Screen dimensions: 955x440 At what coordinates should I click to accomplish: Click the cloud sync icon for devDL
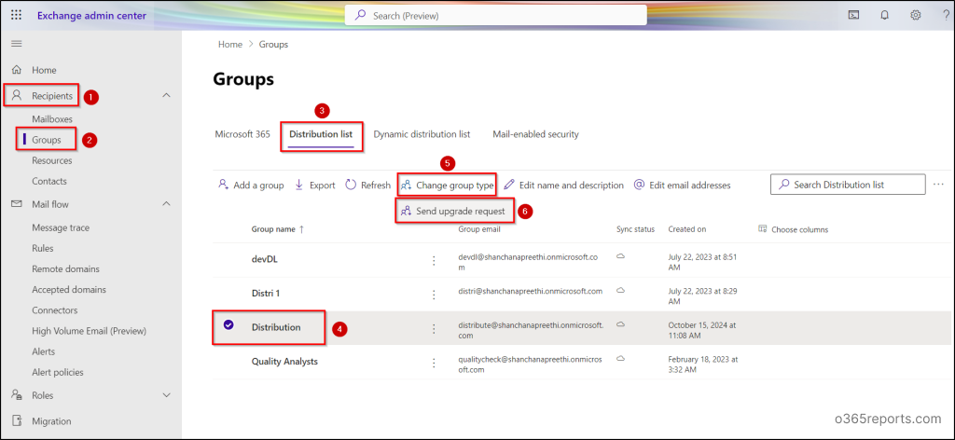pyautogui.click(x=620, y=256)
